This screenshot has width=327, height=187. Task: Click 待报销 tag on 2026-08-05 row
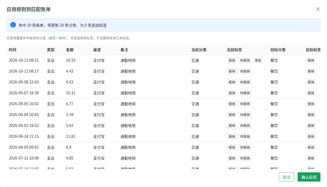pyautogui.click(x=245, y=147)
